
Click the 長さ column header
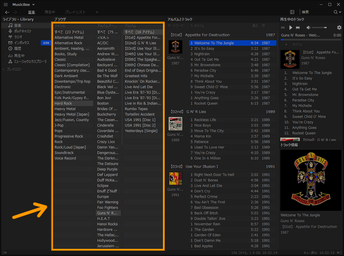pos(255,26)
